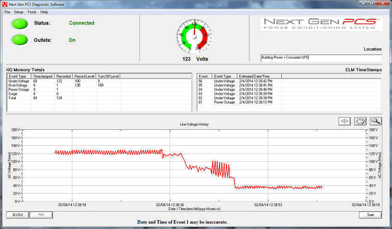This screenshot has height=229, width=392.
Task: Click the Estimated Date/Time column header
Action: [x=259, y=76]
